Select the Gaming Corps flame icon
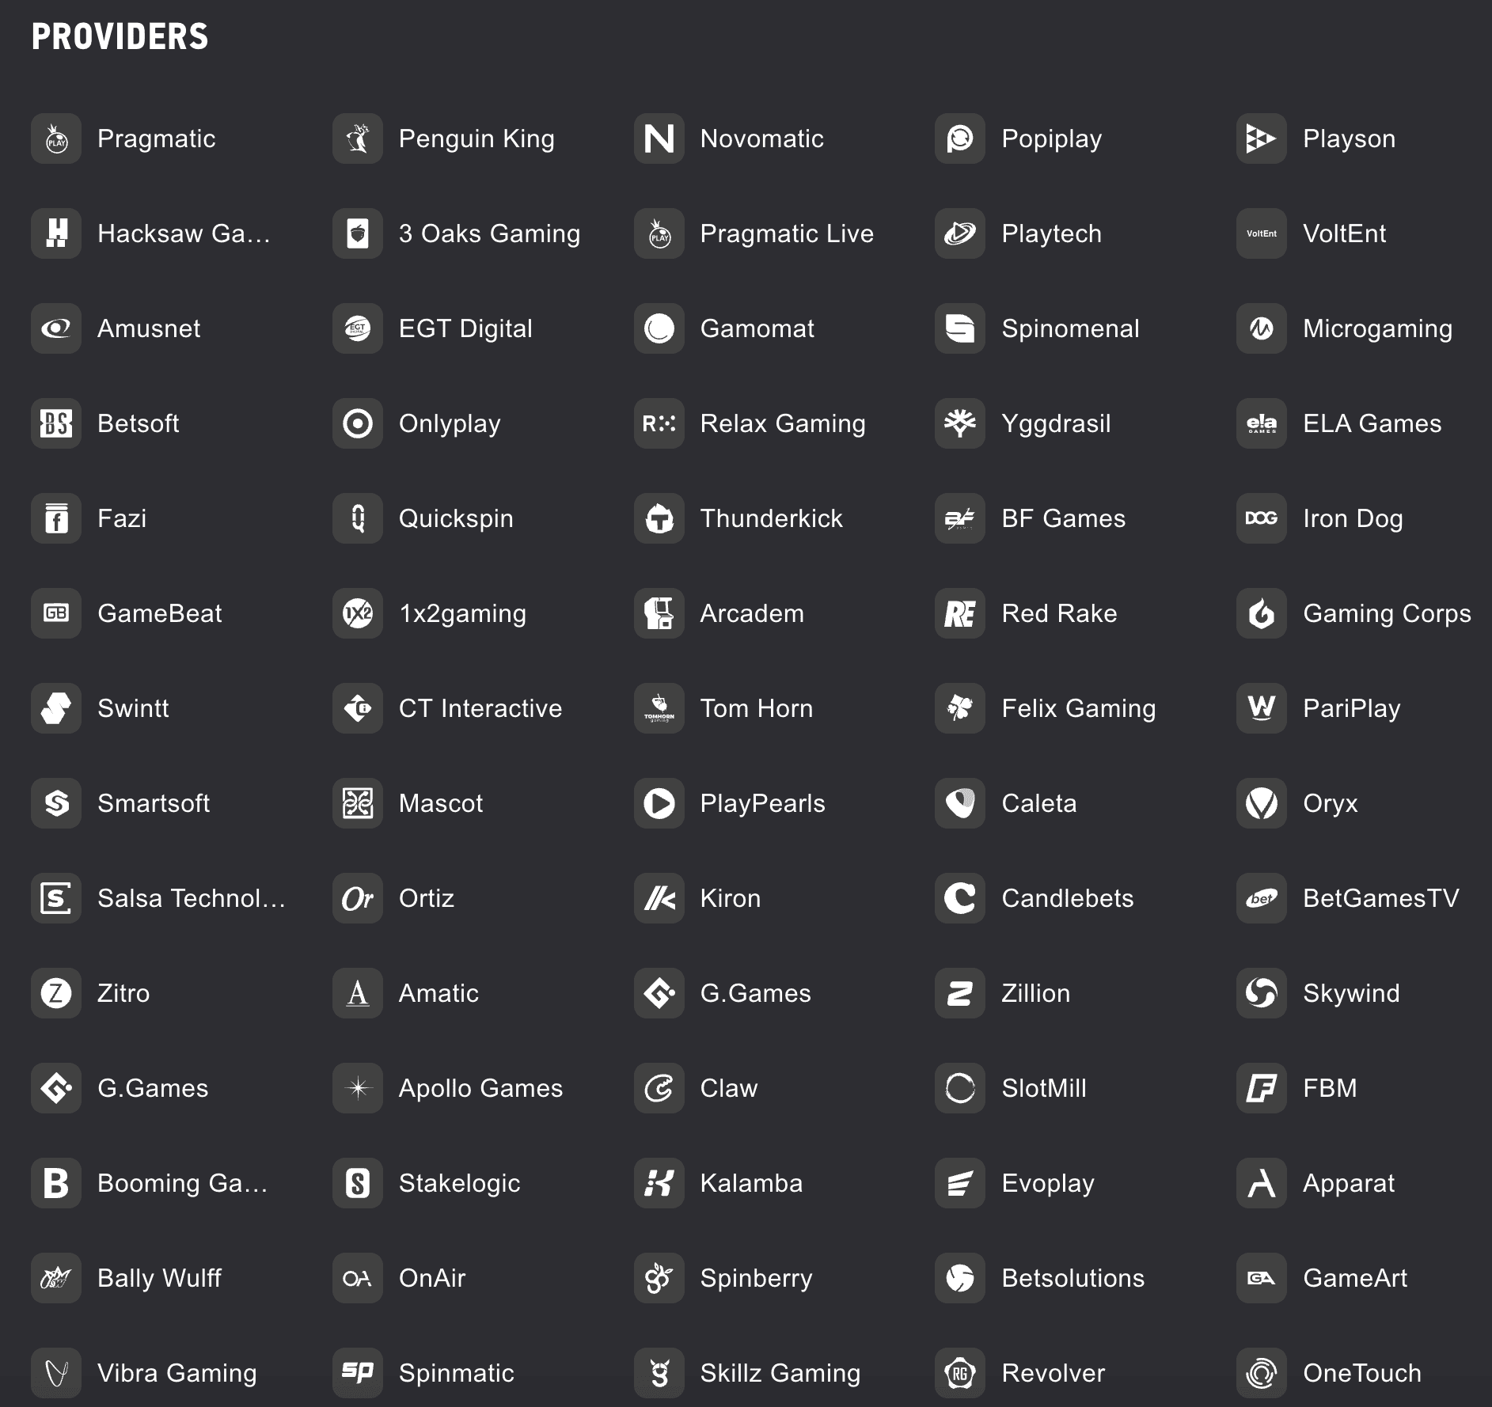The image size is (1492, 1407). [x=1260, y=613]
